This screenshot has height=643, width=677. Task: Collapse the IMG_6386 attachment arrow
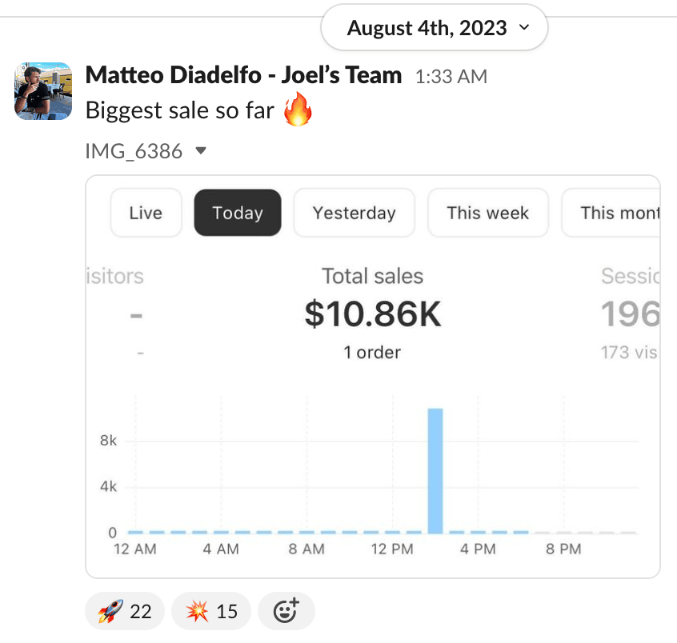(201, 150)
